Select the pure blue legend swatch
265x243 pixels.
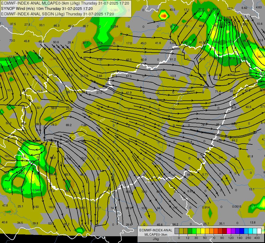point(242,231)
